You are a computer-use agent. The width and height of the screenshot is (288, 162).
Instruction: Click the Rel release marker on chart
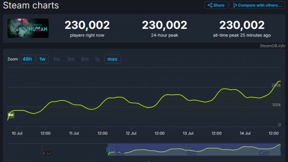[11, 115]
